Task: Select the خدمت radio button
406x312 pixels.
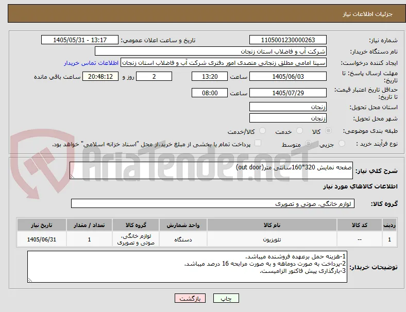Action: (x=299, y=131)
